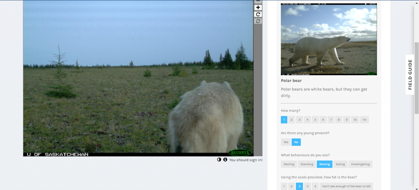Set How many count to 10
The width and height of the screenshot is (419, 190).
click(x=355, y=120)
